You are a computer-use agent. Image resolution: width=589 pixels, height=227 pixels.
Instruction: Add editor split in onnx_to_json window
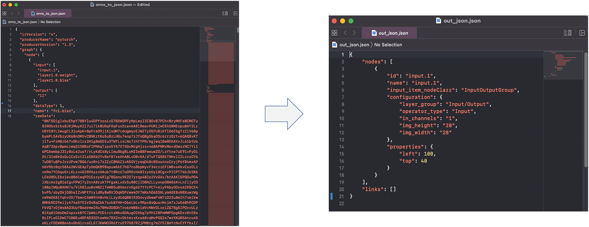pos(235,13)
